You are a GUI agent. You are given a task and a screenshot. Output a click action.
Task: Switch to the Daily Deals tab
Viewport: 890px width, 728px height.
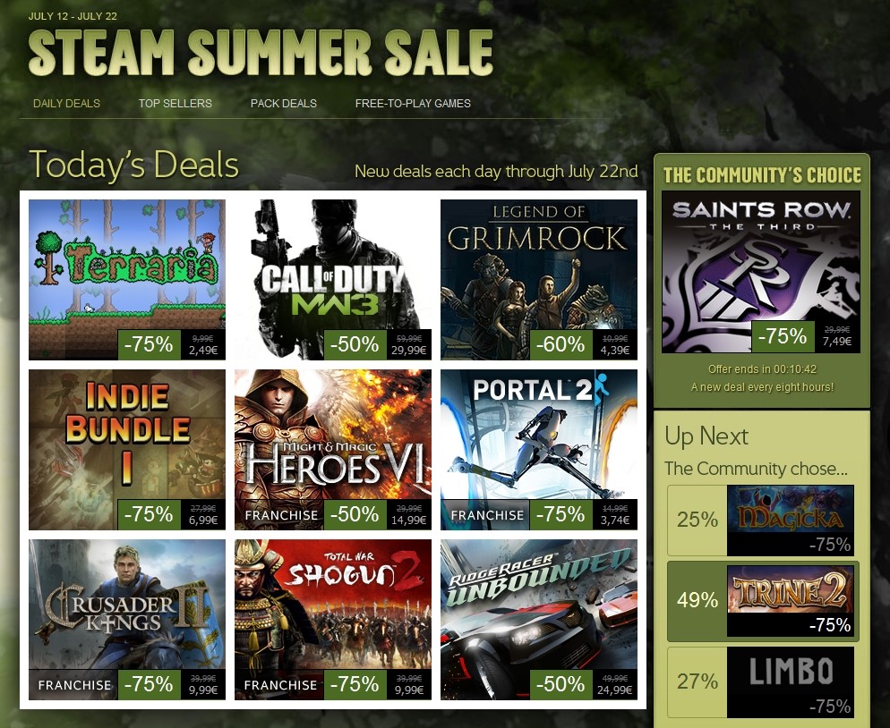(66, 103)
